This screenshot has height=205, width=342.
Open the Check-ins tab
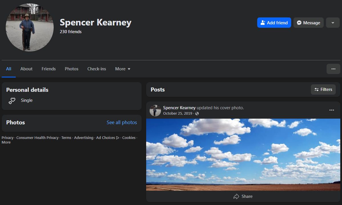[96, 69]
